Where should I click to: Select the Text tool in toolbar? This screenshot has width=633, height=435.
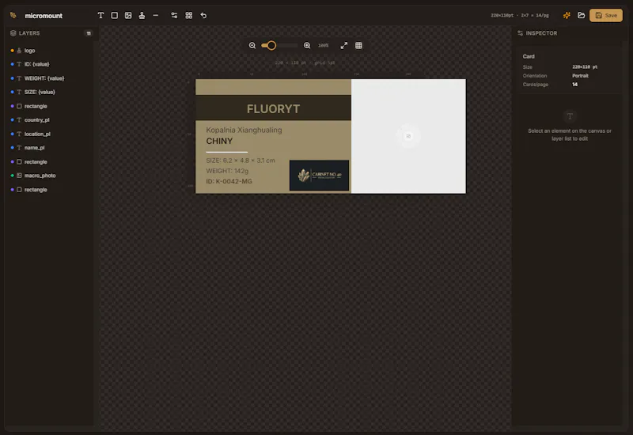point(100,15)
